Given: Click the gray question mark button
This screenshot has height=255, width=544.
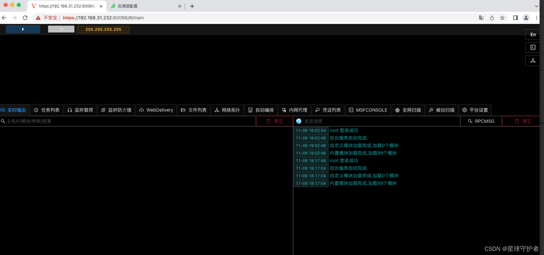Looking at the screenshot, I should coord(61,29).
